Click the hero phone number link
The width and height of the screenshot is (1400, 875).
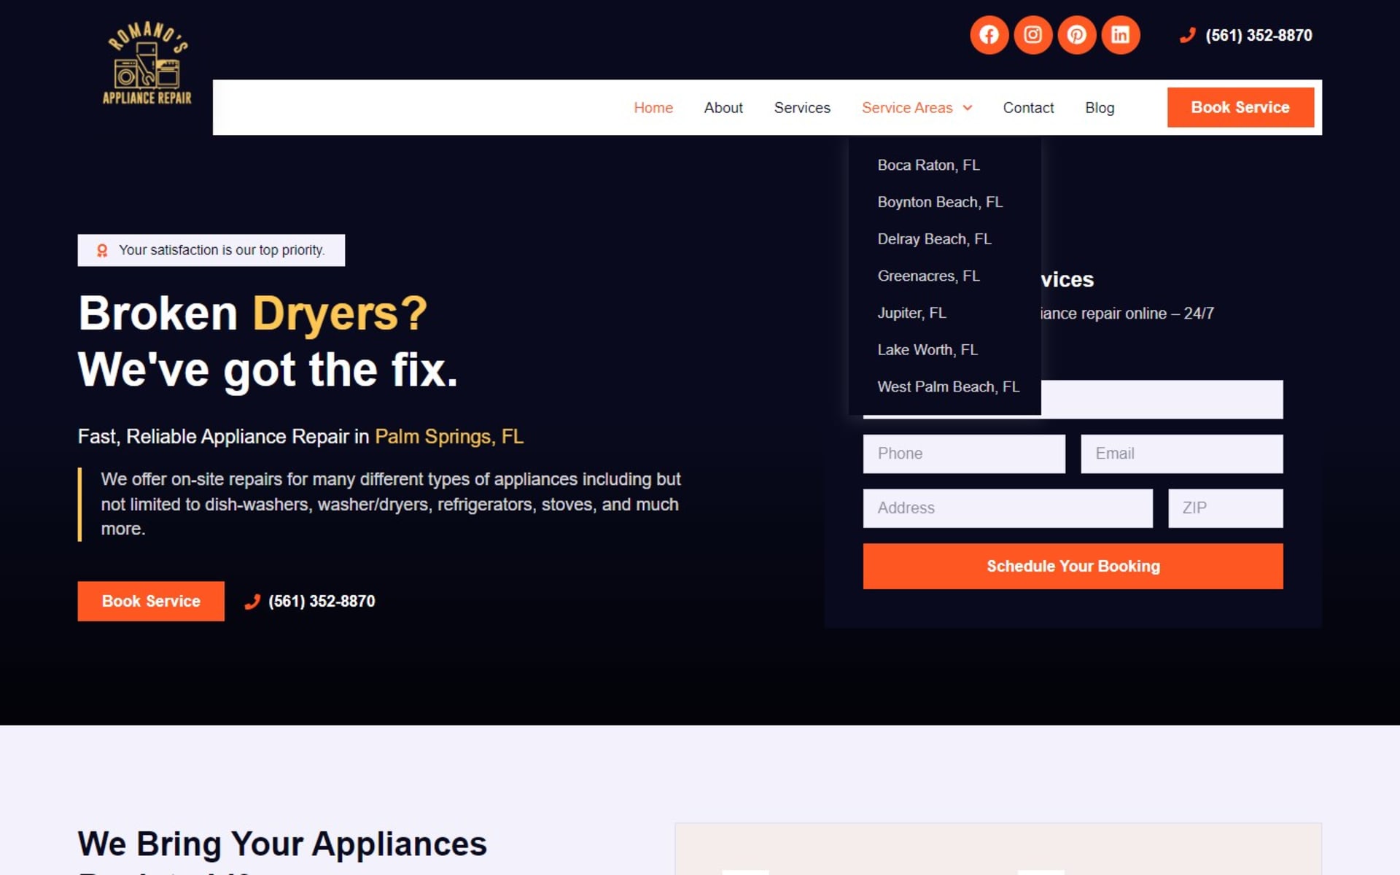pos(322,601)
